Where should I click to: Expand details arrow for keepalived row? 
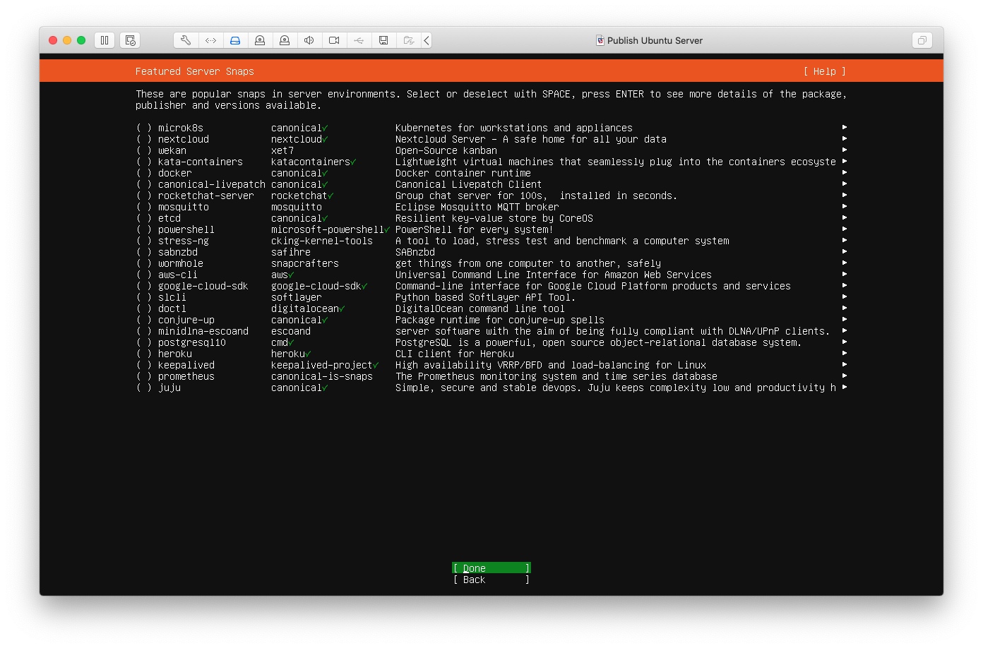[845, 364]
